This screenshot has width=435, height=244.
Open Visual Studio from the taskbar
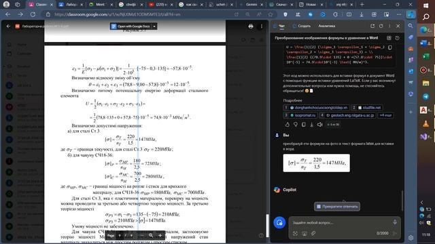click(x=424, y=136)
